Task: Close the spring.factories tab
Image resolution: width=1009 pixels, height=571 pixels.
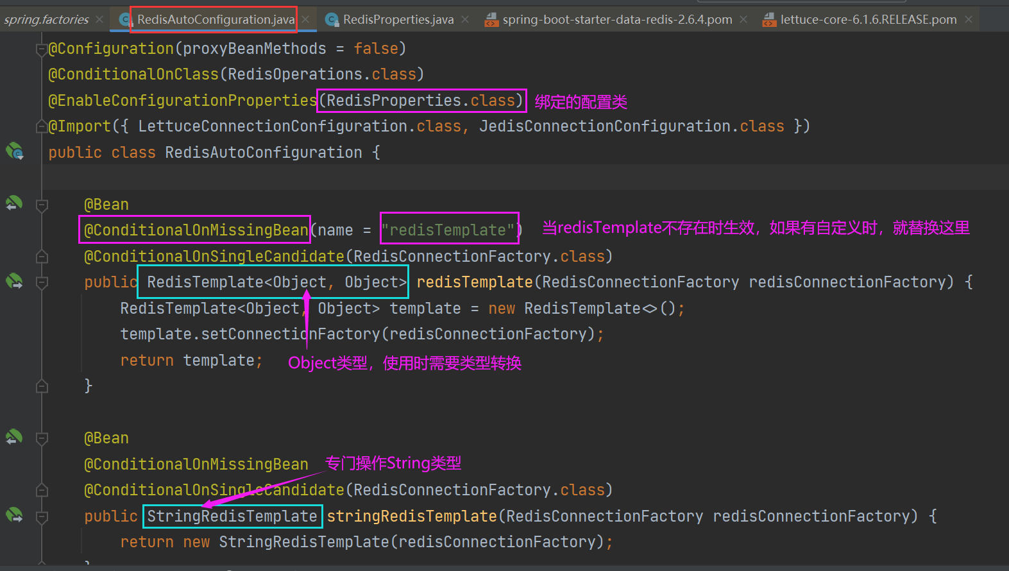Action: [x=99, y=20]
